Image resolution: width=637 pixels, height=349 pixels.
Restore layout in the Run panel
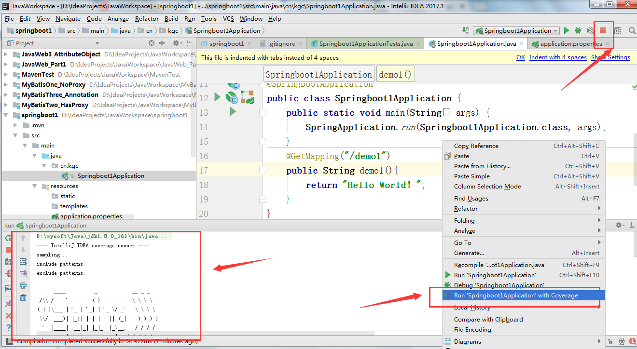pos(8,289)
